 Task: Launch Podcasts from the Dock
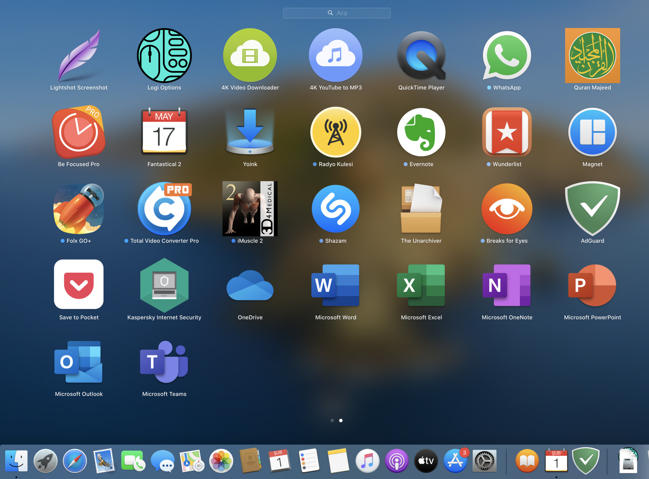pos(397,461)
